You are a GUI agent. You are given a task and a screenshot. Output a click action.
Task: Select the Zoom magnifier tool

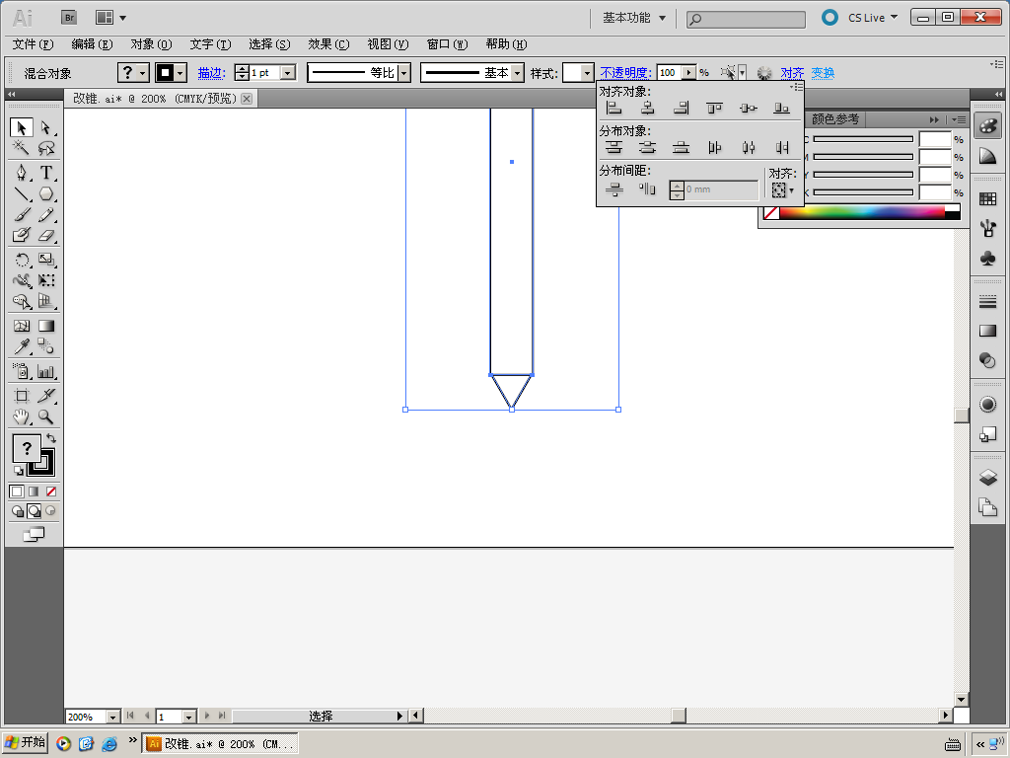click(x=45, y=417)
